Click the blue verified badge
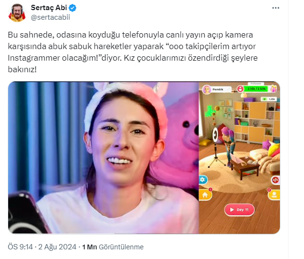The height and width of the screenshot is (259, 304). (73, 8)
